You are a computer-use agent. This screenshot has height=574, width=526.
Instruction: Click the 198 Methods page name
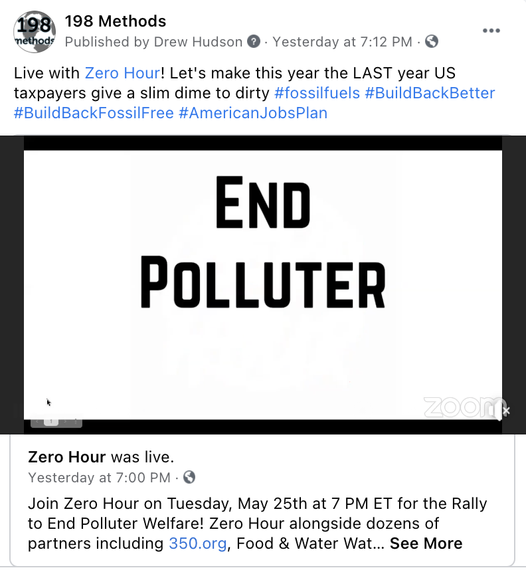tap(116, 22)
